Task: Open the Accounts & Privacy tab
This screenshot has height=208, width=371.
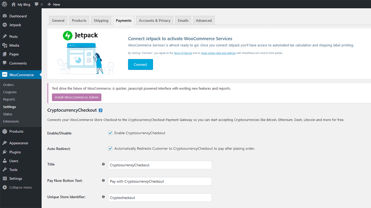Action: point(155,20)
